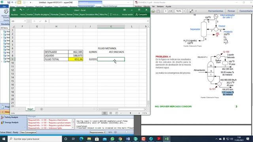253x142 pixels.
Task: Click the Select All corner of the spreadsheet
Action: tap(13, 26)
